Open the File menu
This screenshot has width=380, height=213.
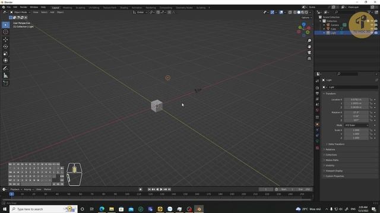click(9, 7)
